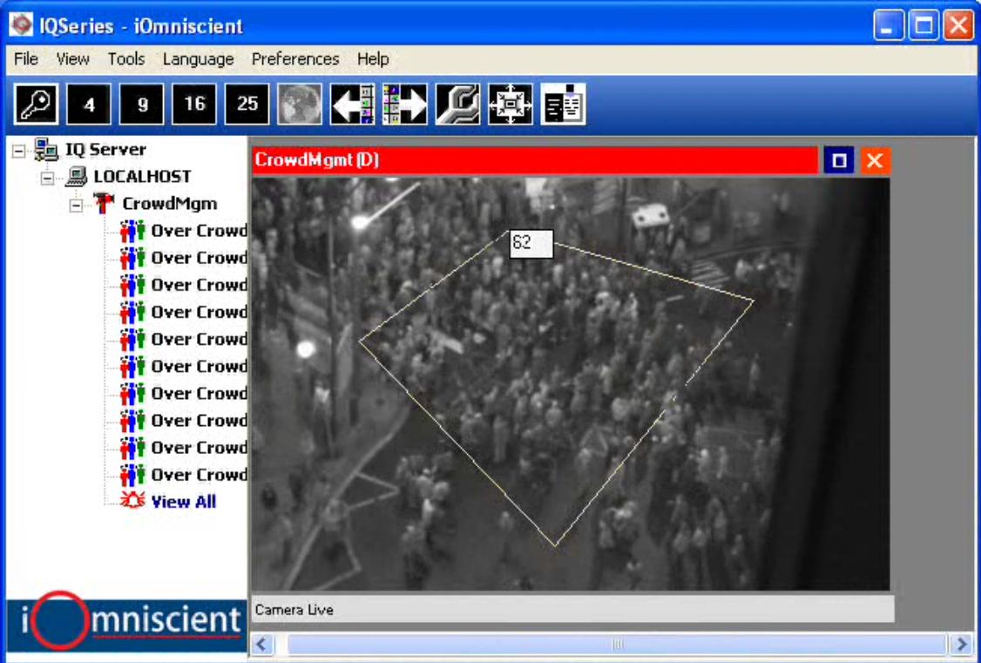Viewport: 981px width, 663px height.
Task: Open the Preferences menu
Action: pos(294,59)
